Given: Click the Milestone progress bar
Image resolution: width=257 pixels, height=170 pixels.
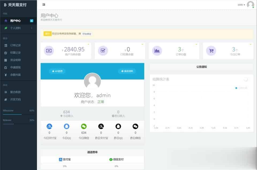Looking at the screenshot, I should 18,114.
